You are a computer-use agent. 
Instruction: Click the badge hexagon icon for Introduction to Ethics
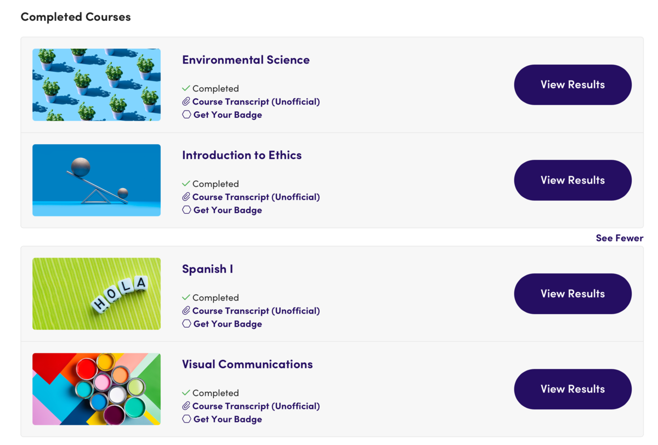click(x=186, y=210)
